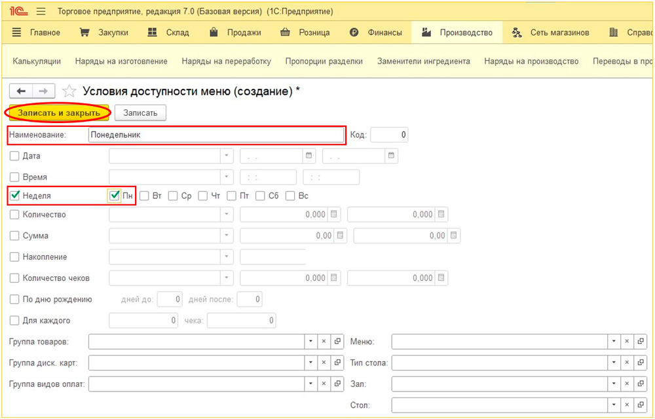Enable the Дата condition checkbox

pyautogui.click(x=14, y=156)
